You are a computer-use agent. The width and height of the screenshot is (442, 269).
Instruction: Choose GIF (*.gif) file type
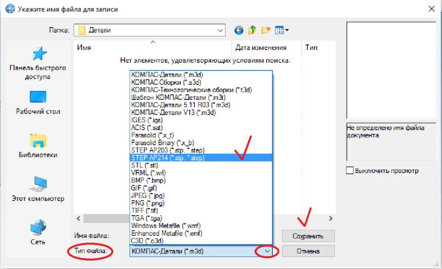coord(201,188)
